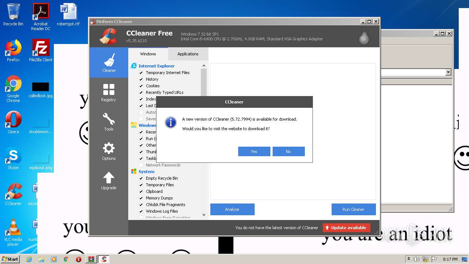Open CCleaner desktop shortcut
Image resolution: width=469 pixels, height=264 pixels.
tap(13, 194)
